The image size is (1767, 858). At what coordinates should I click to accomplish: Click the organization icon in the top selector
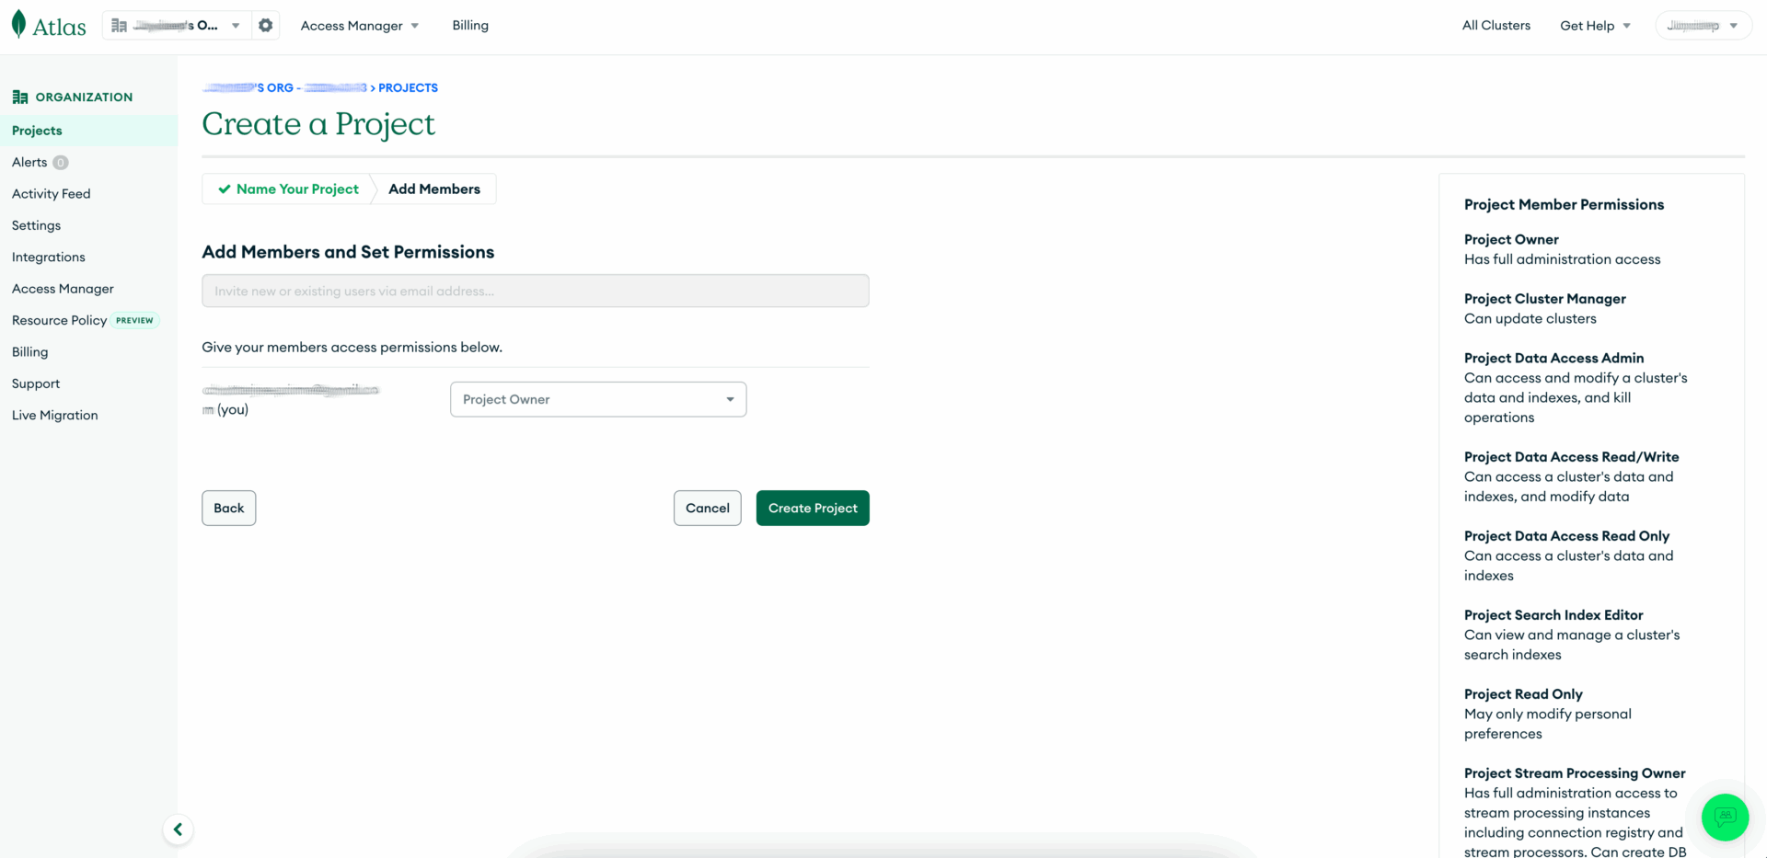120,26
